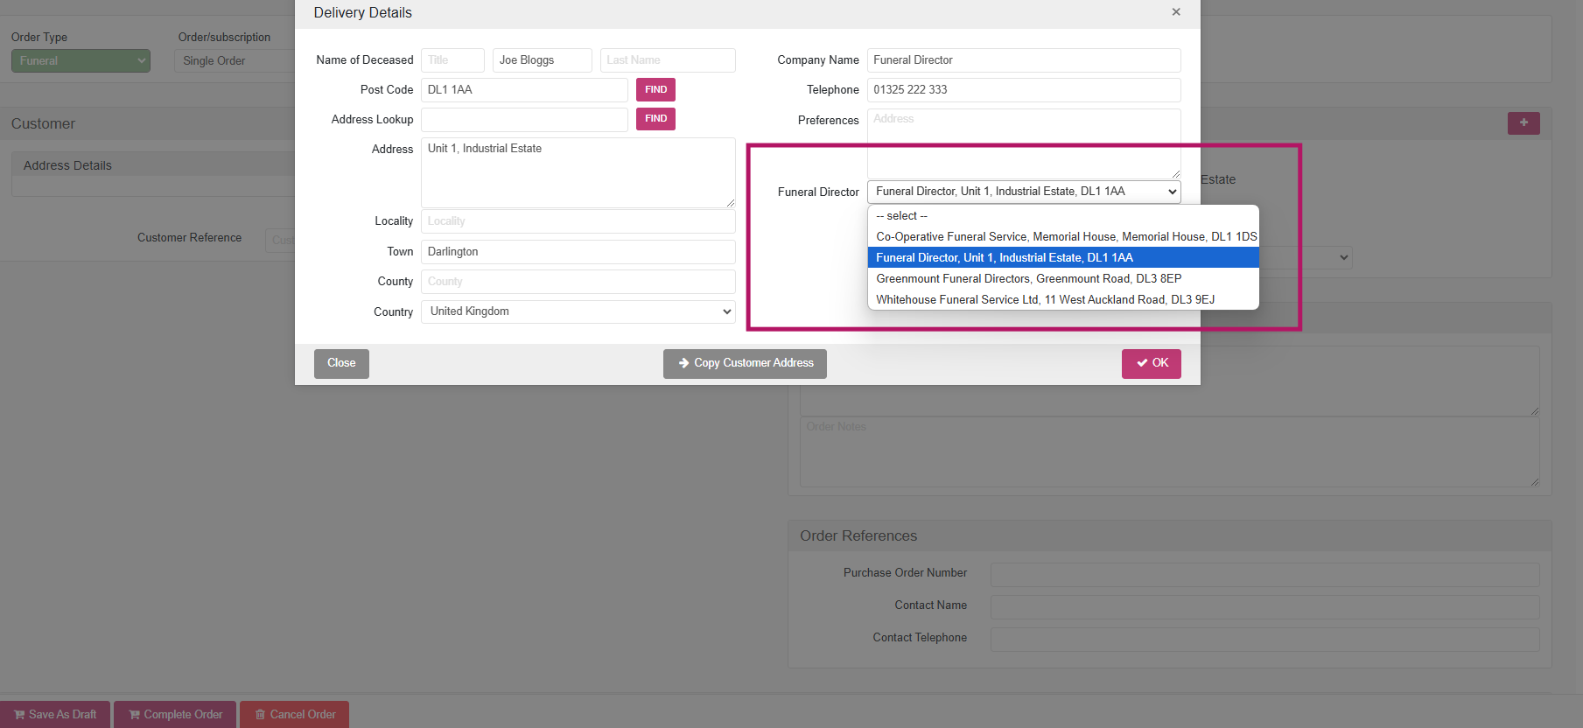Click Save As Draft button
Viewport: 1583px width, 728px height.
pyautogui.click(x=55, y=715)
